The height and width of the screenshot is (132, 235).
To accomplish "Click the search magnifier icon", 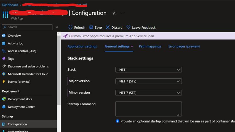I will [x=5, y=27].
